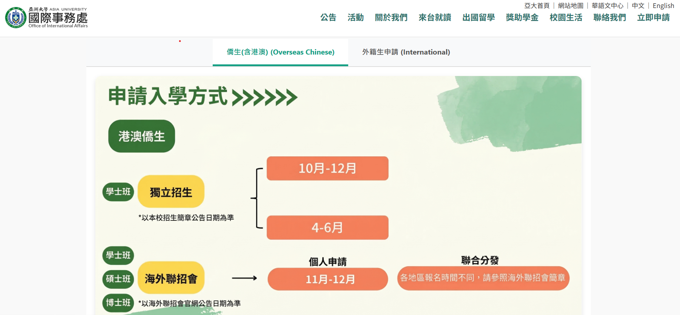
Task: Open the 公告 menu
Action: 328,17
